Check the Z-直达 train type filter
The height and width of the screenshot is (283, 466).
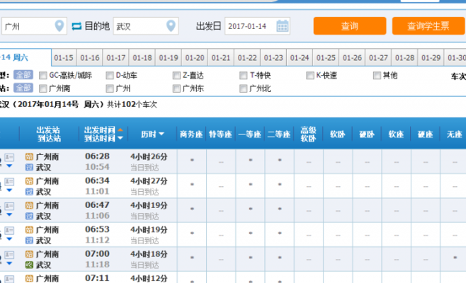[x=176, y=76]
